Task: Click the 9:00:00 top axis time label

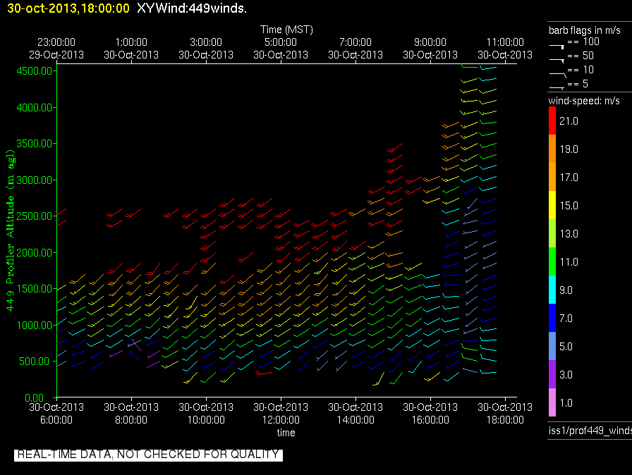Action: point(430,42)
